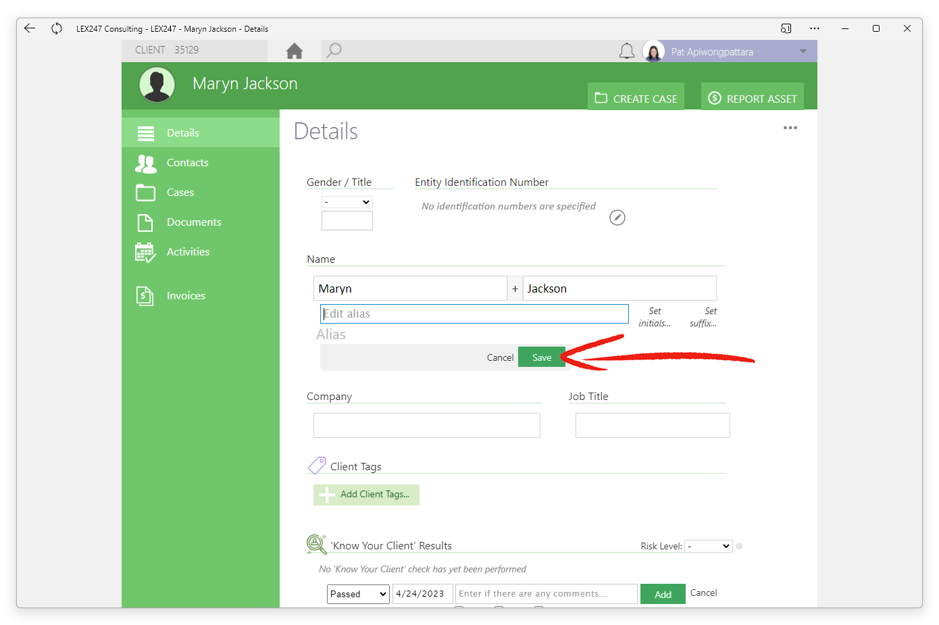Click the Set suffix link

(703, 317)
